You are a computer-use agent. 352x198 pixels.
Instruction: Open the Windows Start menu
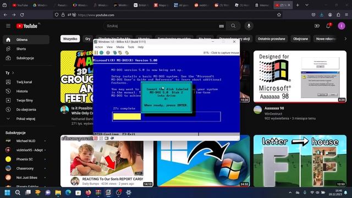pyautogui.click(x=7, y=193)
